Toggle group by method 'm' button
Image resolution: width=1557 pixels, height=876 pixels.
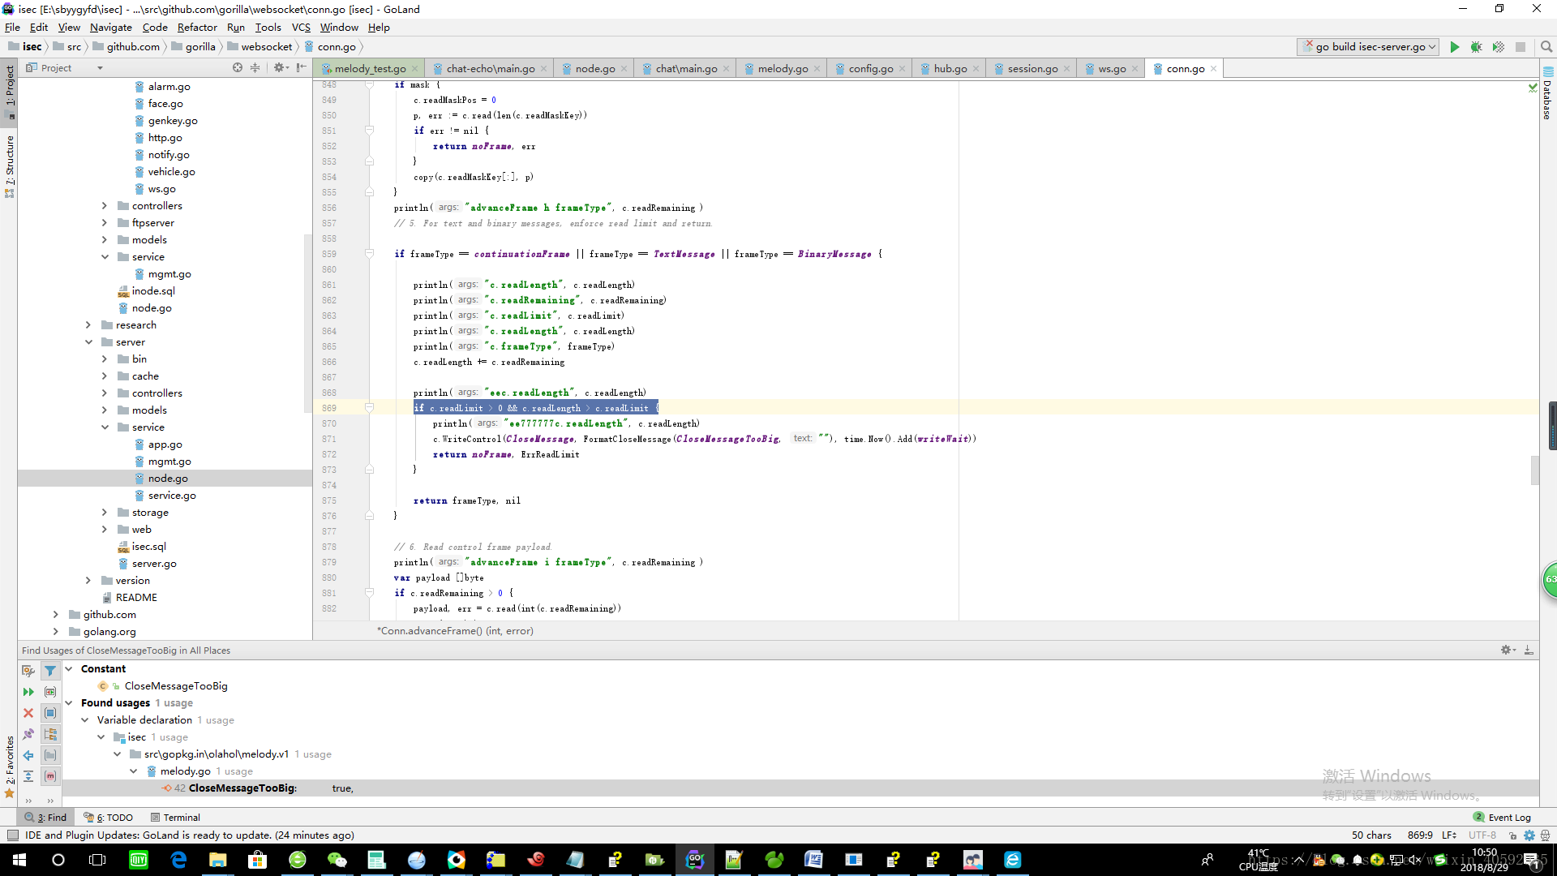pos(50,776)
